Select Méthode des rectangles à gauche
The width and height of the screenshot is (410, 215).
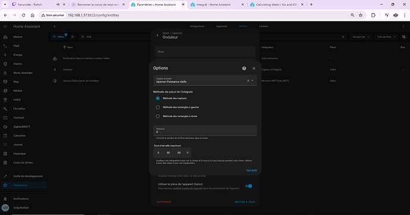pos(157,107)
